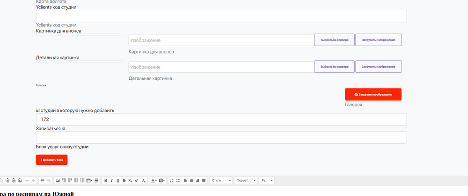Click the Yclients код студии field

pos(221,16)
